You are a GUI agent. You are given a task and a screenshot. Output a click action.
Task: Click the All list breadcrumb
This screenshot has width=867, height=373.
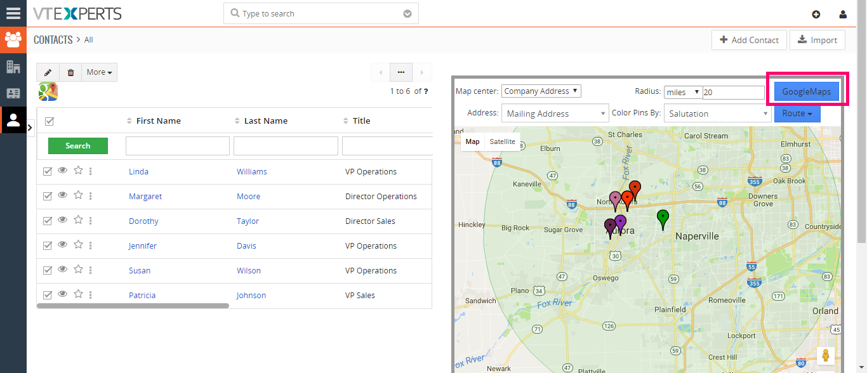pos(89,40)
